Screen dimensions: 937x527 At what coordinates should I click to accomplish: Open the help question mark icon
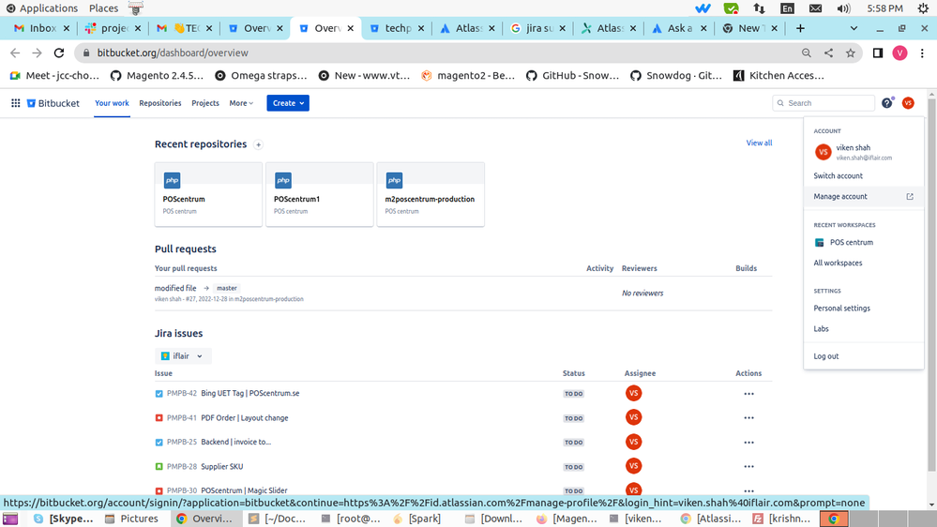click(x=887, y=103)
